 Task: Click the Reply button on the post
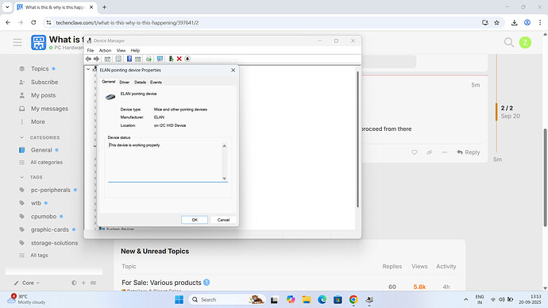[469, 152]
